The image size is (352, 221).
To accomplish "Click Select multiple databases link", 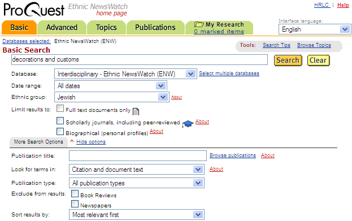I will pyautogui.click(x=229, y=73).
